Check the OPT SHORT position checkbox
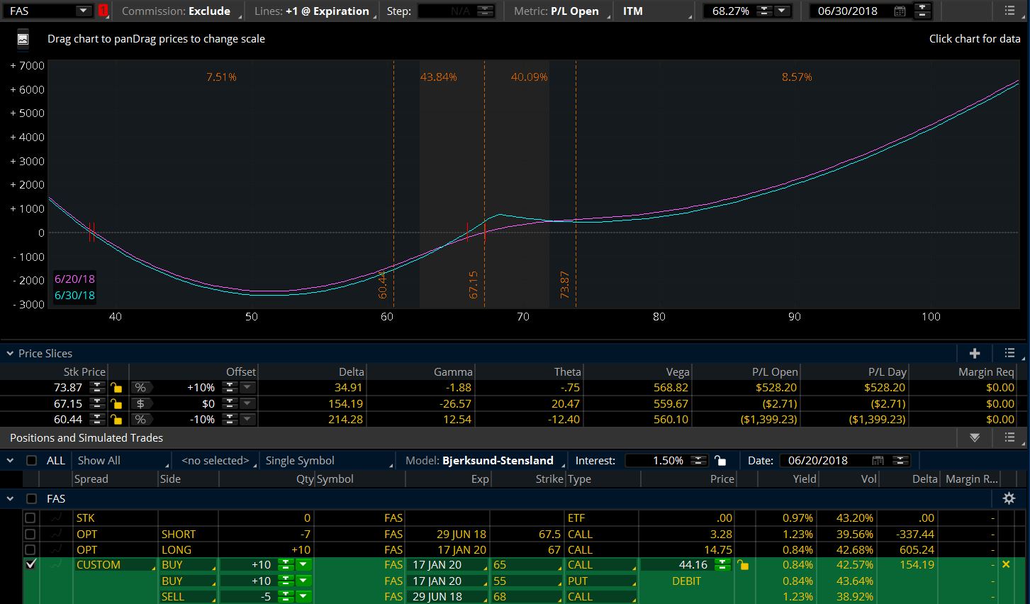The height and width of the screenshot is (604, 1030). [x=30, y=534]
